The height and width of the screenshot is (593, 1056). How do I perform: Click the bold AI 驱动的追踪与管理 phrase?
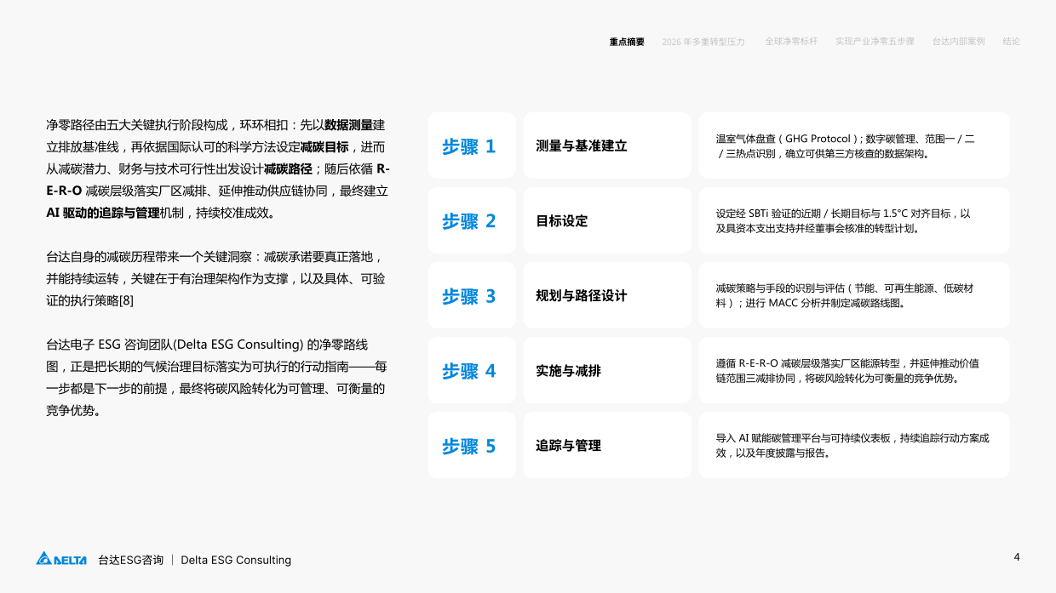click(x=103, y=213)
